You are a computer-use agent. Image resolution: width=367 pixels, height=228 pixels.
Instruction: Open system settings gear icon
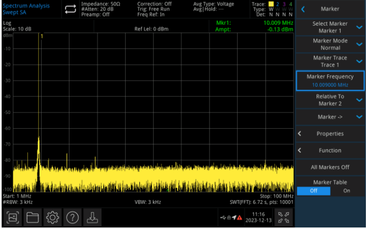[53, 217]
